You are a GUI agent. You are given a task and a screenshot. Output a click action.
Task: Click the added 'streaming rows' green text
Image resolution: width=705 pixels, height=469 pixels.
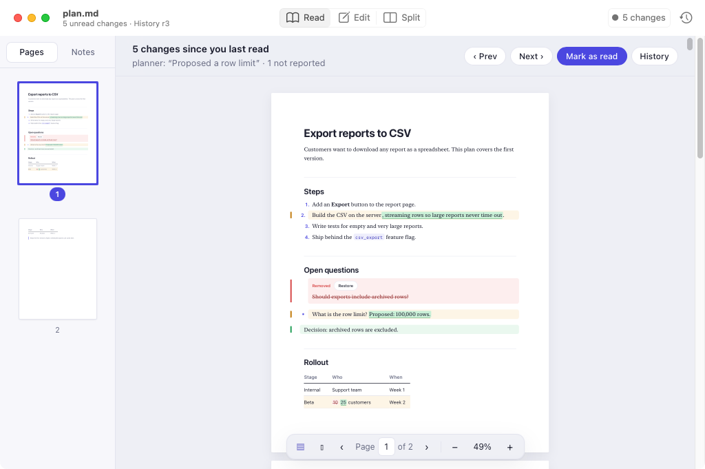click(x=443, y=215)
